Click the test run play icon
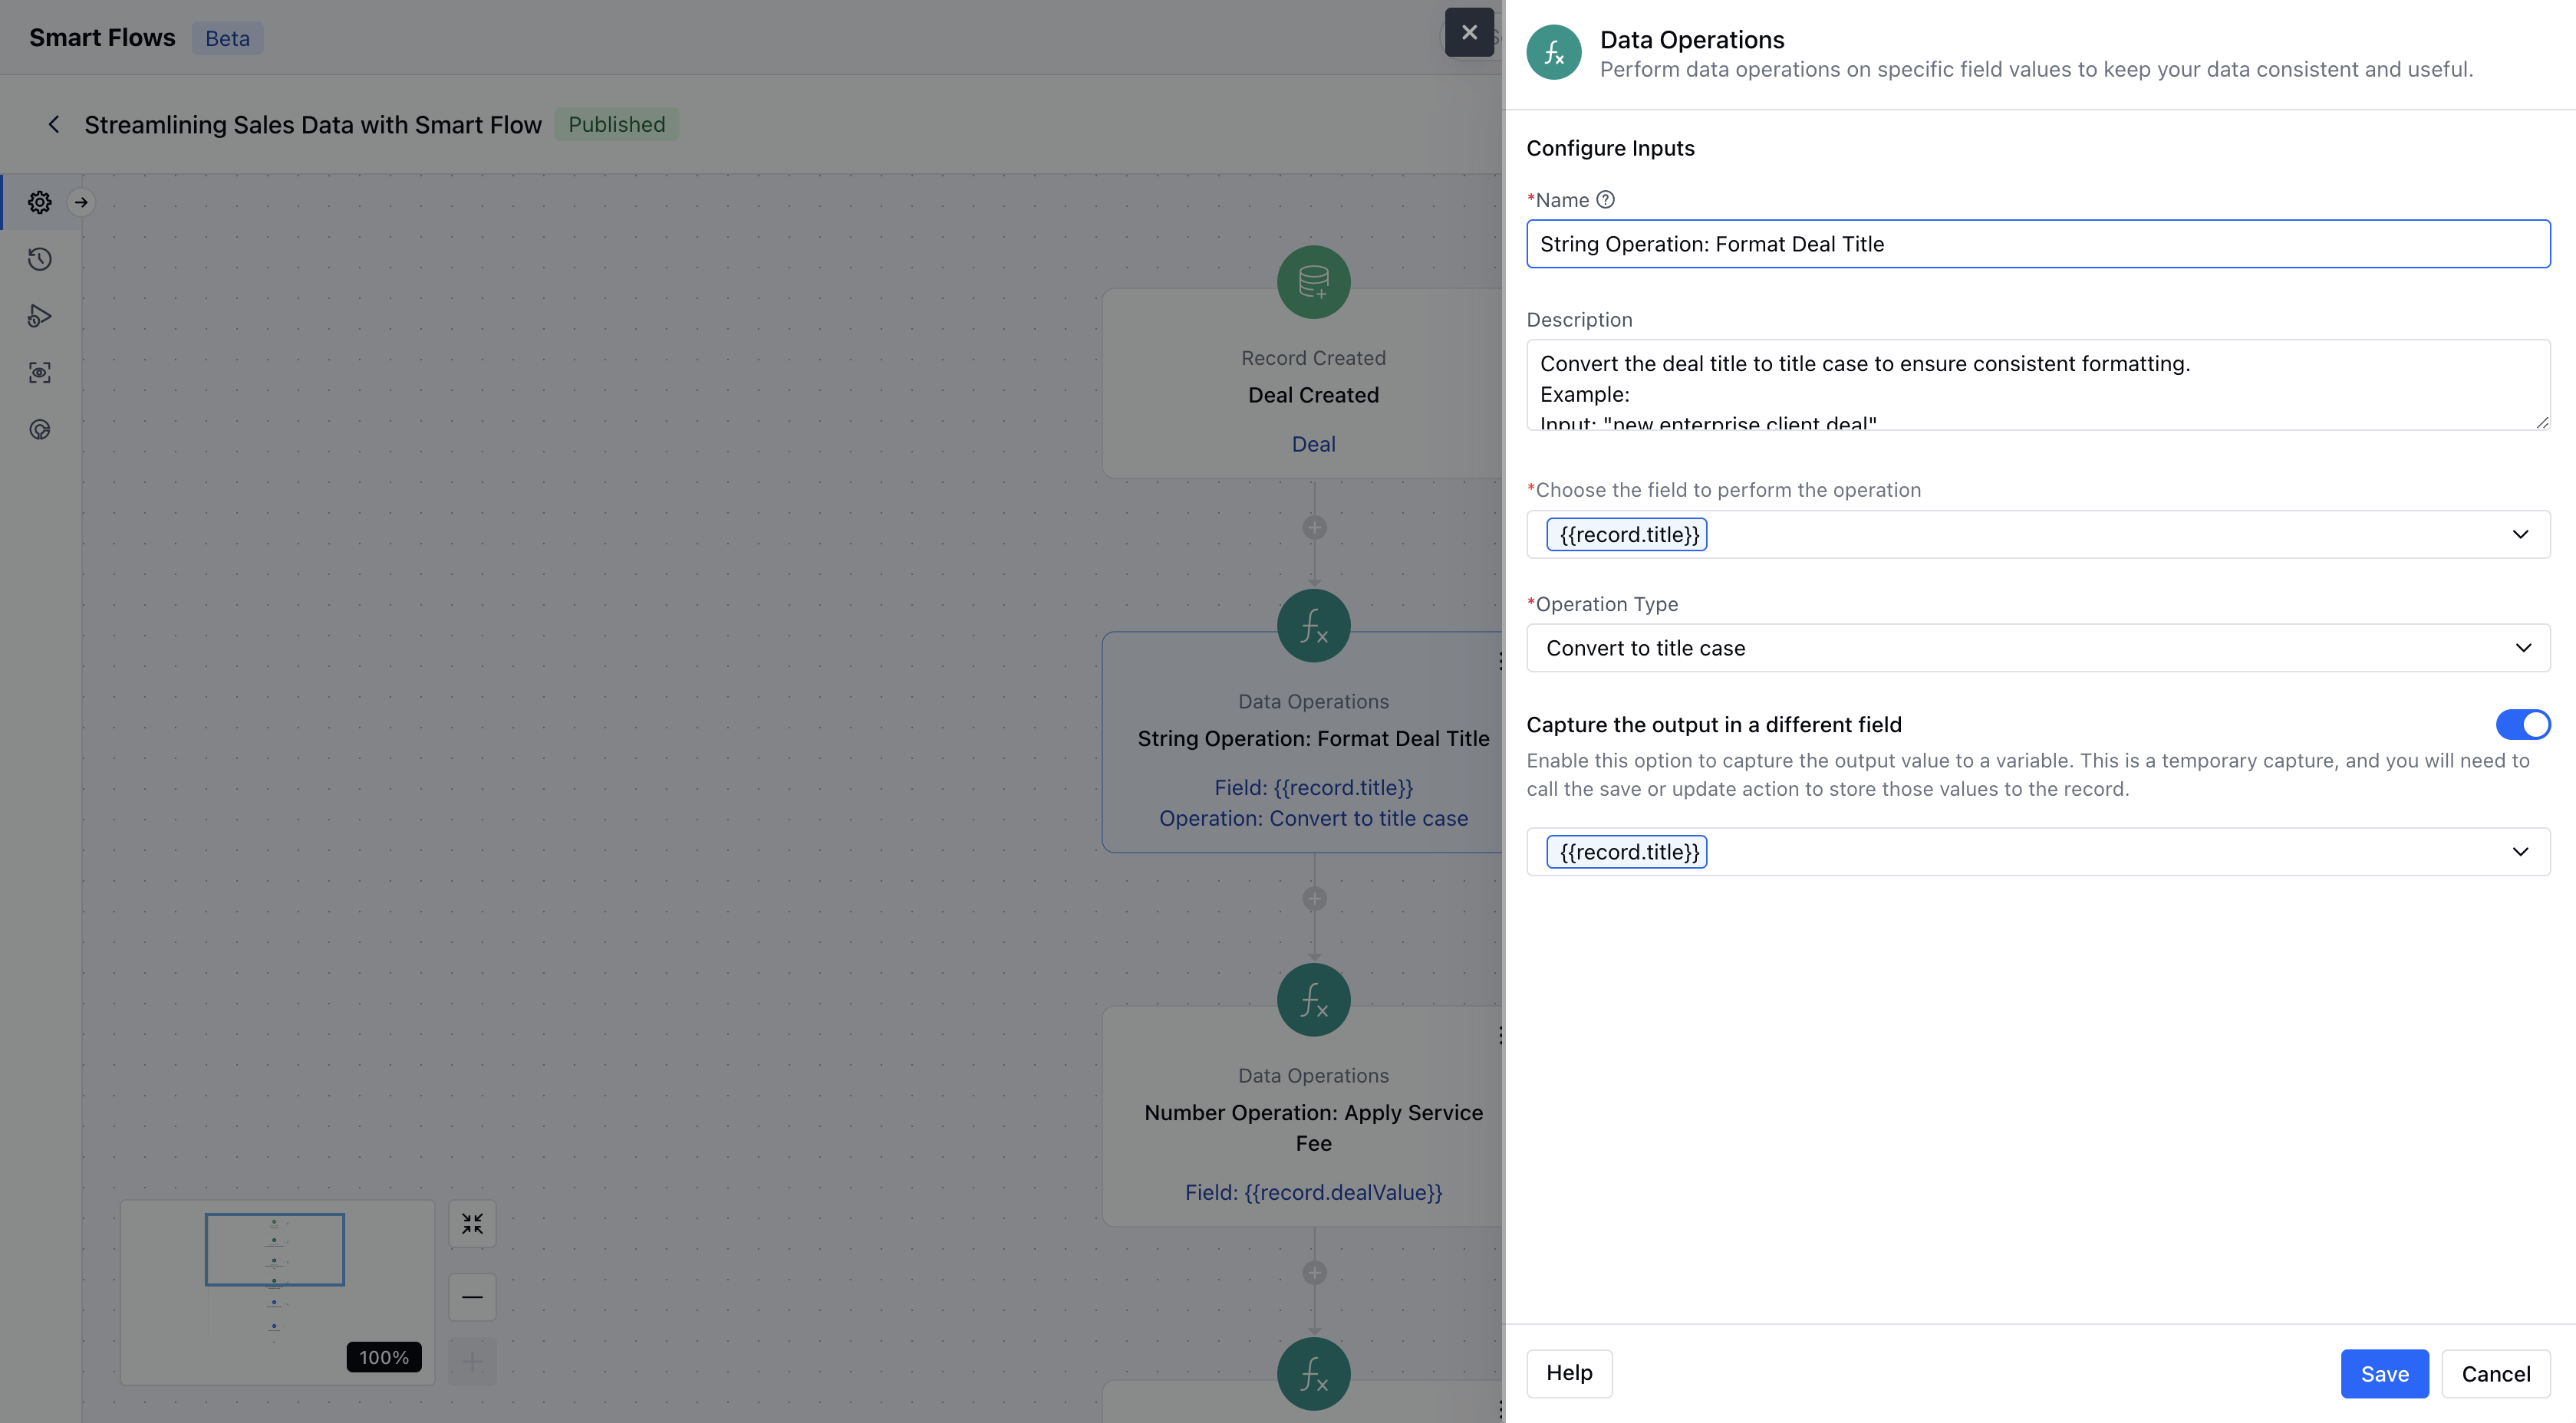 40,316
